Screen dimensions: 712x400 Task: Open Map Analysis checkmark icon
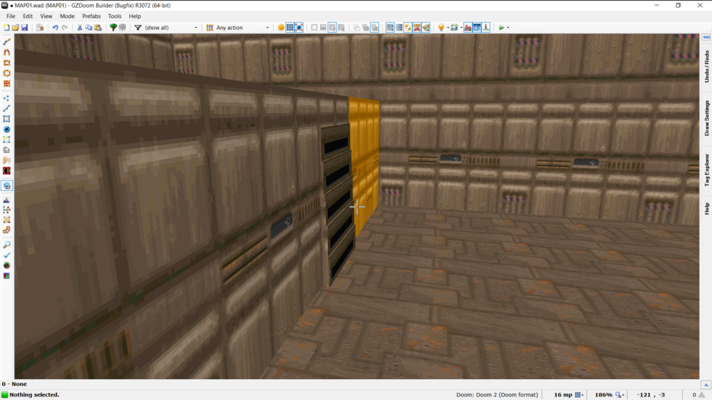pos(7,256)
